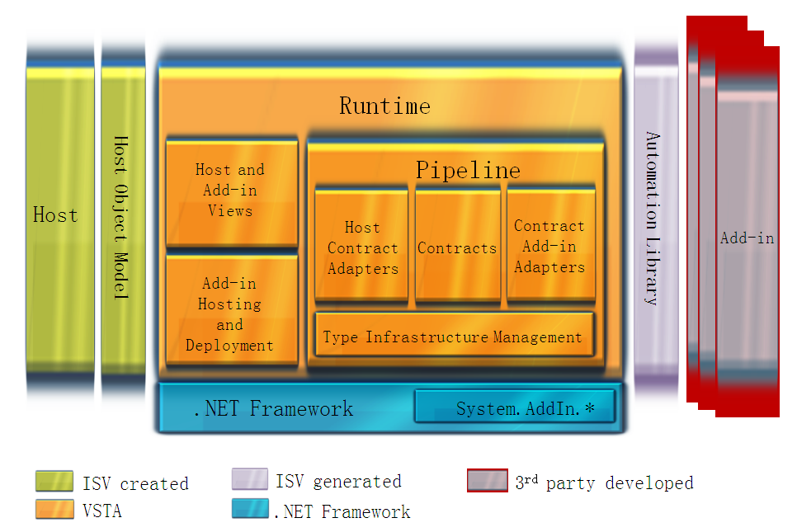Click the blue .NET Framework legend swatch
The width and height of the screenshot is (797, 532).
[x=250, y=509]
